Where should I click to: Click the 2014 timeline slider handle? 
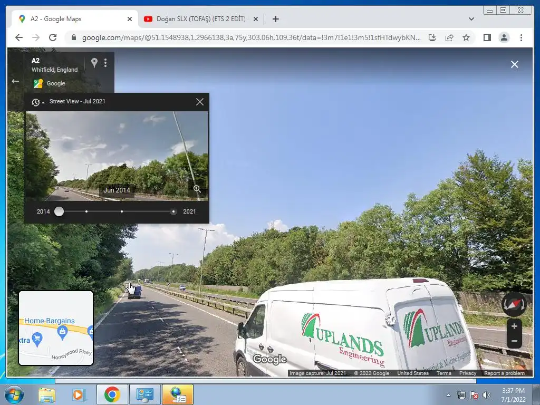coord(59,211)
